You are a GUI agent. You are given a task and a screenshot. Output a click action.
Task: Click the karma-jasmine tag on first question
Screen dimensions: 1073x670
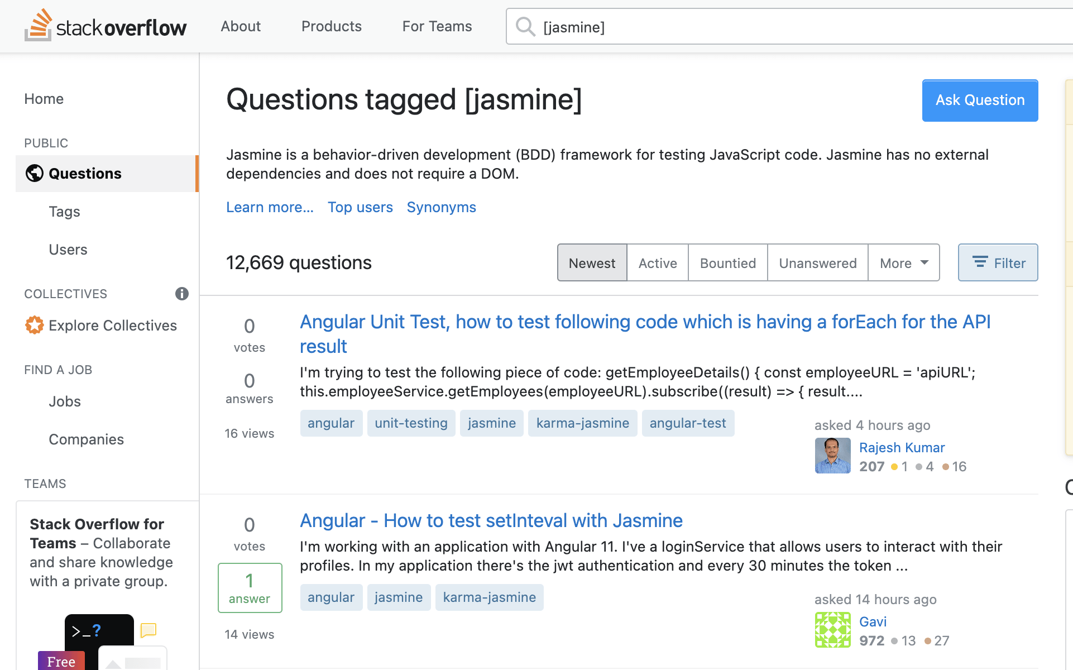(x=583, y=423)
